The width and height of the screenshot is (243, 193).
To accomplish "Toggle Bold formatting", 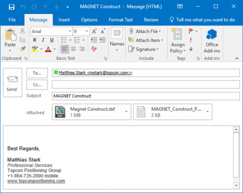I will 35,40.
